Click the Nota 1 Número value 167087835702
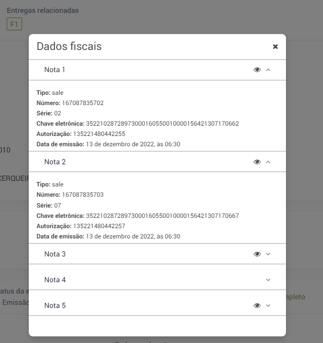 click(x=83, y=103)
